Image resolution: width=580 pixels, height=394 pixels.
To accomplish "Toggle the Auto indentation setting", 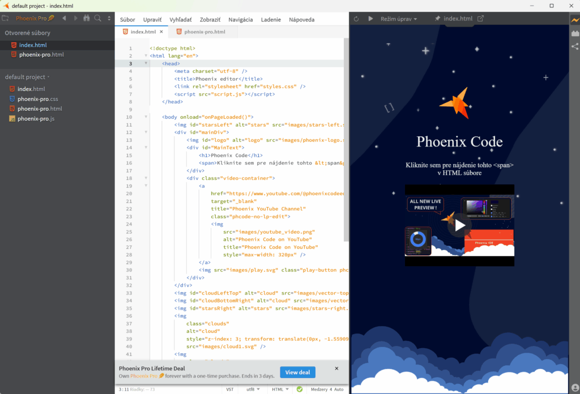I will tap(339, 389).
